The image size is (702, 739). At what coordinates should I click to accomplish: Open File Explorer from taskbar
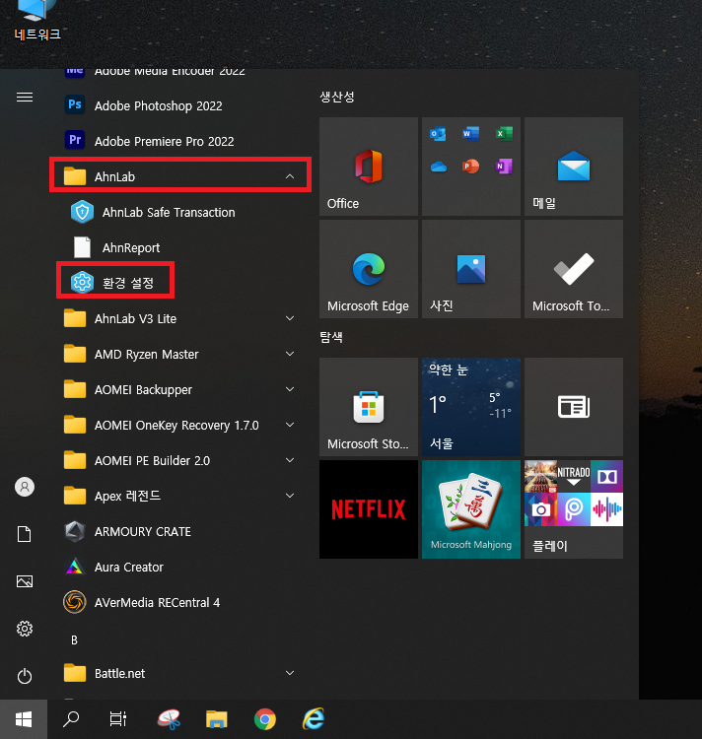point(217,719)
